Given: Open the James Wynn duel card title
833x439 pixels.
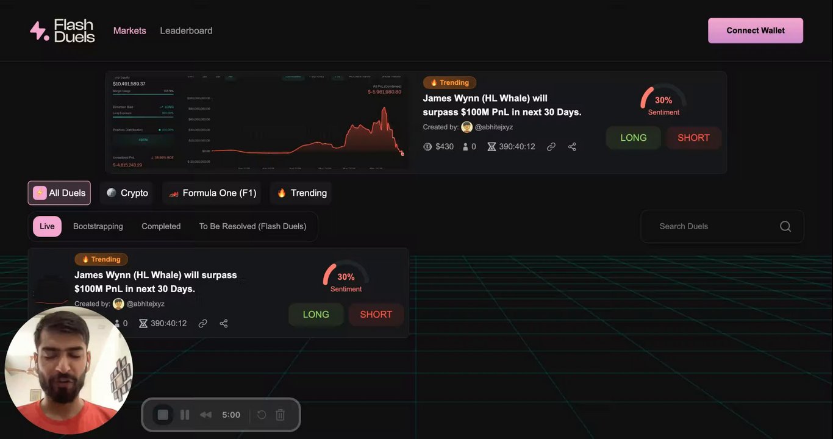Looking at the screenshot, I should pos(156,282).
